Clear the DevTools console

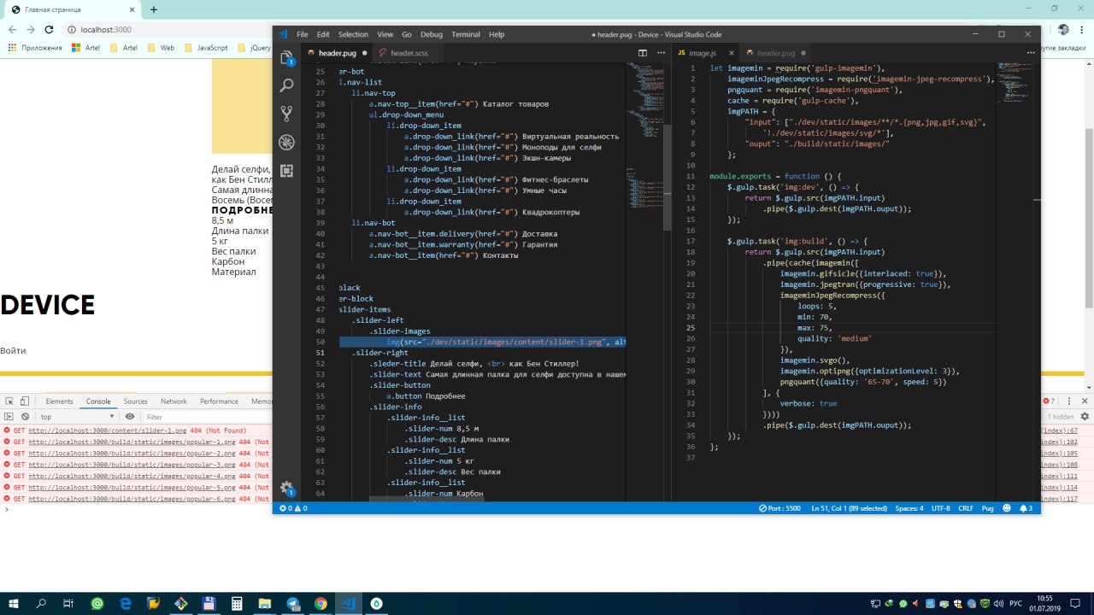25,417
